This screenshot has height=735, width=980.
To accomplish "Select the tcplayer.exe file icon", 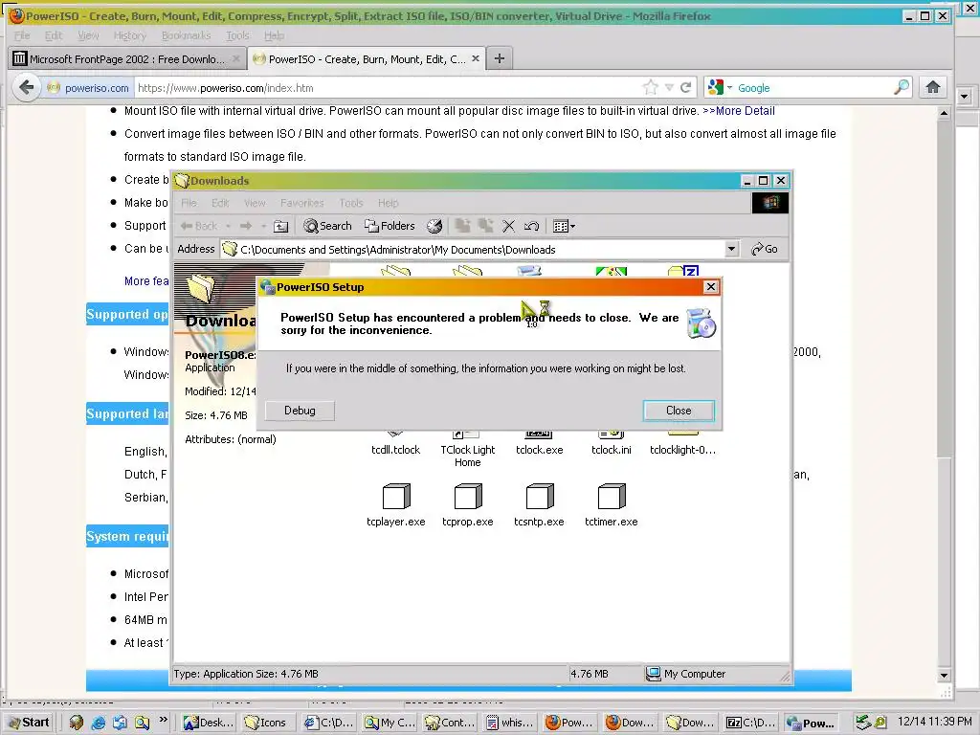I will point(396,497).
